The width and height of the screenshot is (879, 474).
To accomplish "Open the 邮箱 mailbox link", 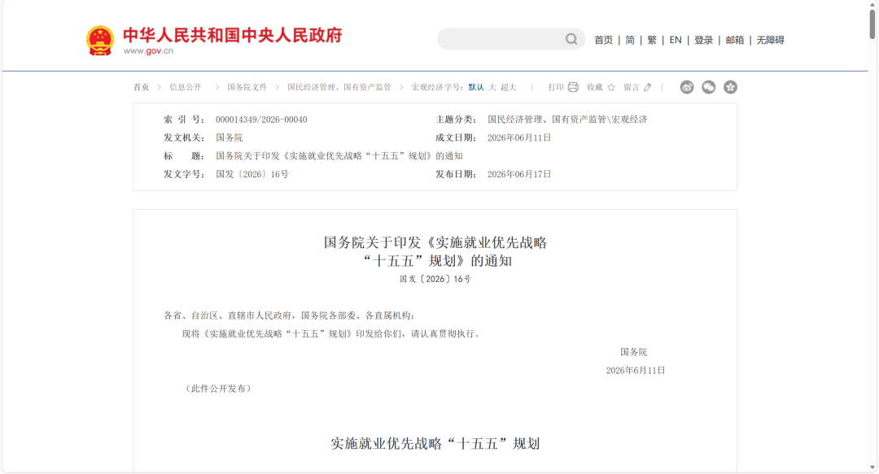I will point(735,40).
